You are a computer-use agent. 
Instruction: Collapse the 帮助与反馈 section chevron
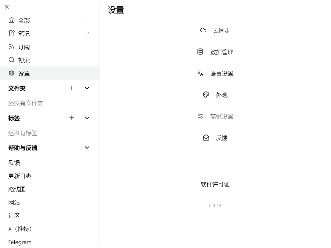point(87,148)
